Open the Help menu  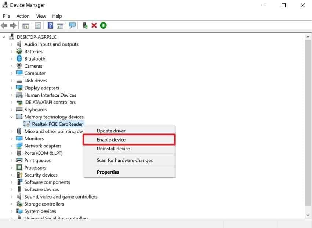[57, 16]
